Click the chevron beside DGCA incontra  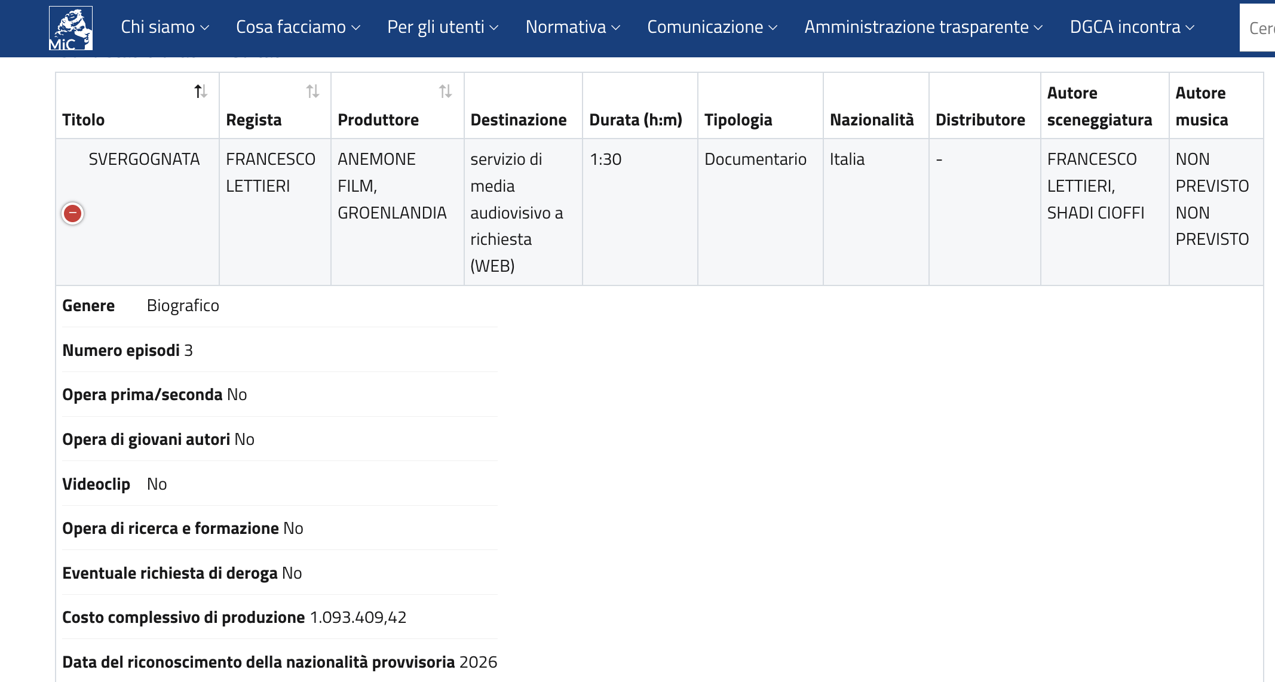pyautogui.click(x=1190, y=28)
